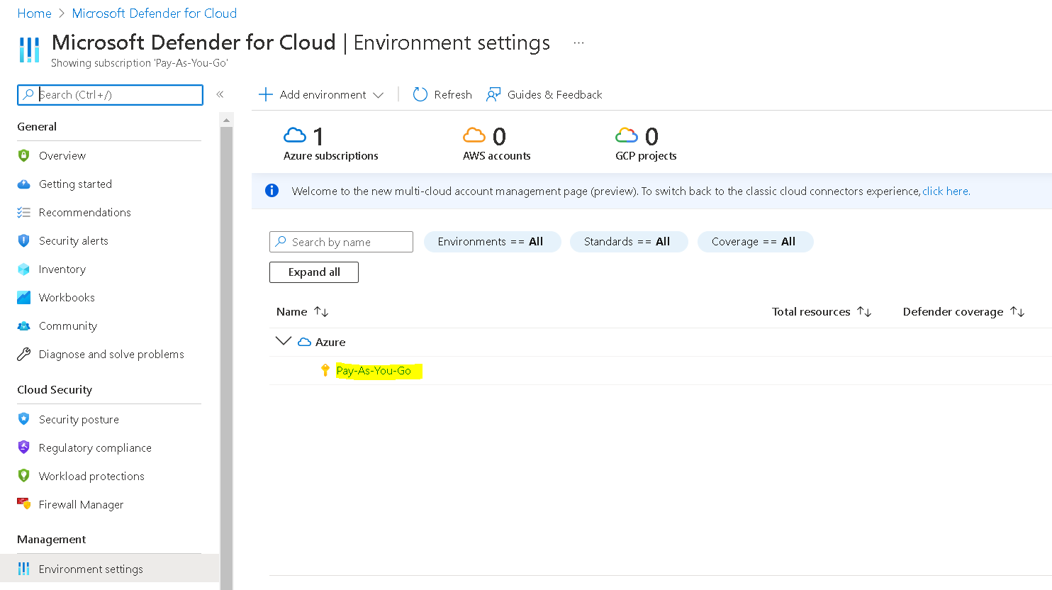Click the sidebar scroll up arrow
The width and height of the screenshot is (1052, 590).
(x=227, y=121)
